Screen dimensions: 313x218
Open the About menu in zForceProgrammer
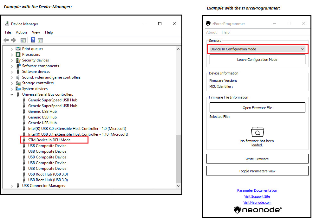point(211,32)
